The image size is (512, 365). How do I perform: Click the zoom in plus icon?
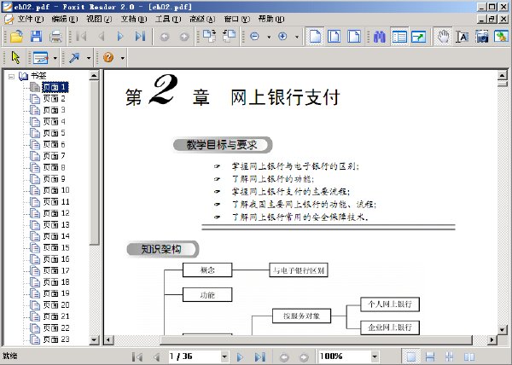point(282,36)
